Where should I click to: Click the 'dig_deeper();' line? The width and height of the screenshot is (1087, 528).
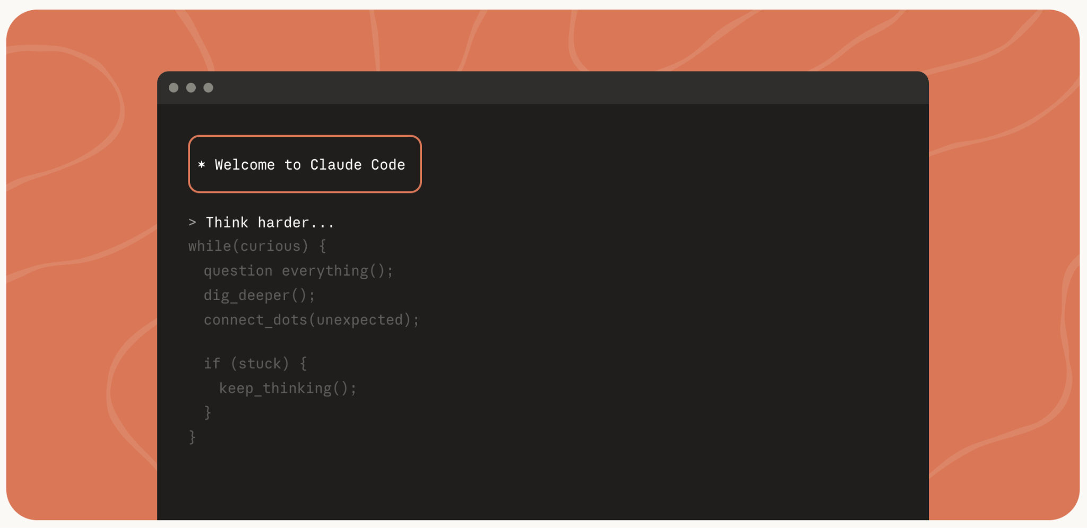260,295
